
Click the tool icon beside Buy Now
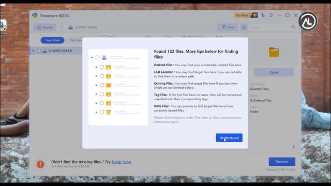tap(263, 15)
